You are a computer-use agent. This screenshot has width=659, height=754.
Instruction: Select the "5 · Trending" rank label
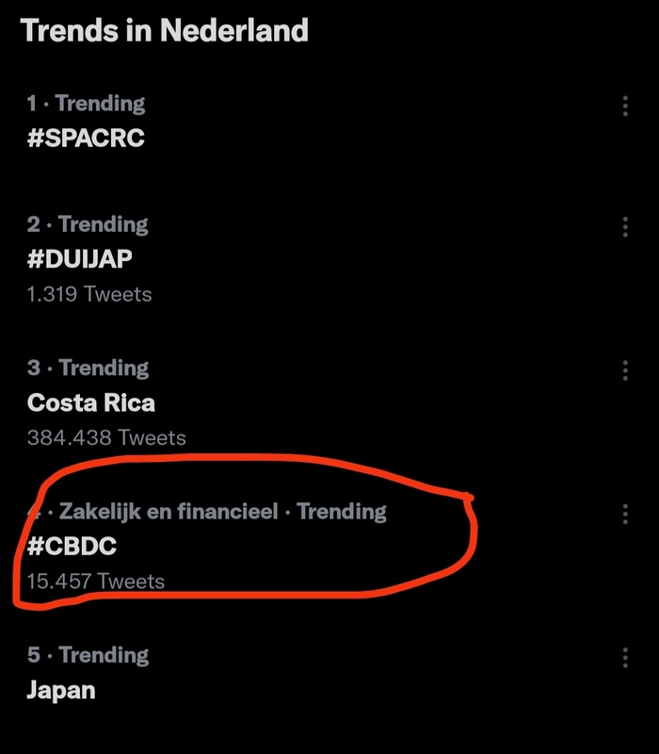pos(88,655)
